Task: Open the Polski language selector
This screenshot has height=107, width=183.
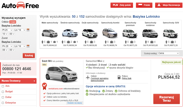Action: tap(144, 5)
